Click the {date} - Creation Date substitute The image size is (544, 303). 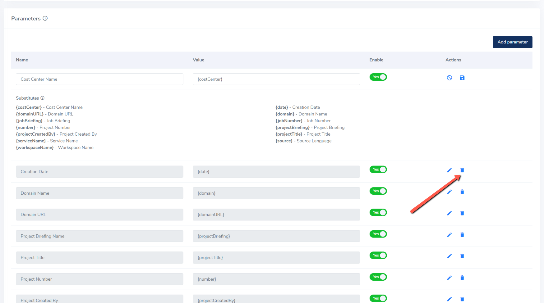pyautogui.click(x=297, y=107)
